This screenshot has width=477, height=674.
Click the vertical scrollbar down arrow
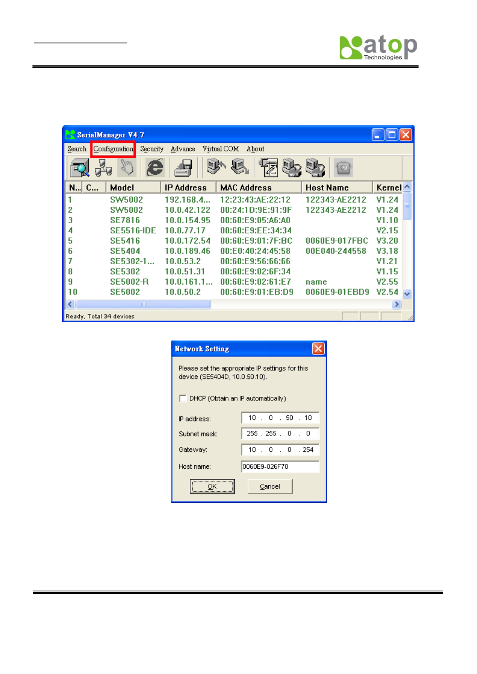407,294
